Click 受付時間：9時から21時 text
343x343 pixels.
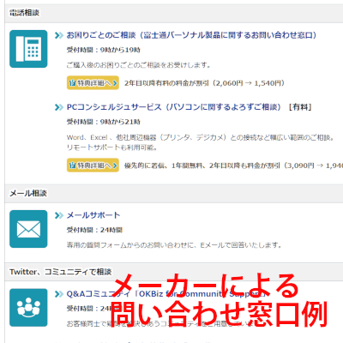(x=104, y=122)
